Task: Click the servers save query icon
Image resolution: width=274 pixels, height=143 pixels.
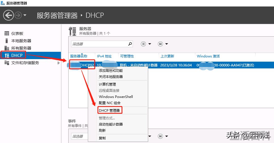Action: pyautogui.click(x=160, y=44)
